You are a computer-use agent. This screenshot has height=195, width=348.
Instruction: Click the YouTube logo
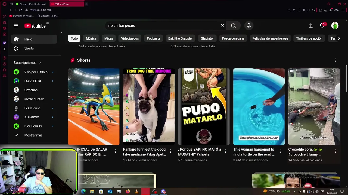point(35,26)
